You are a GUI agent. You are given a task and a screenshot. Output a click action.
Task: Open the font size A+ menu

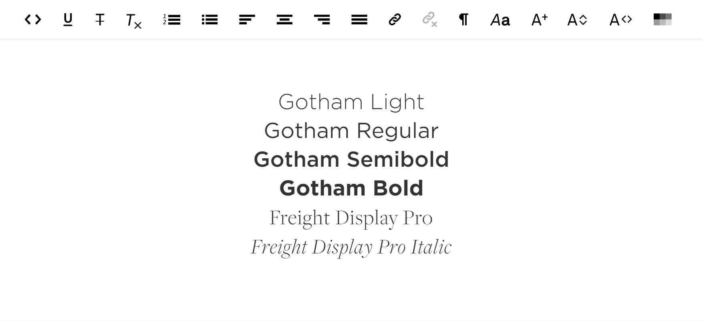point(539,19)
